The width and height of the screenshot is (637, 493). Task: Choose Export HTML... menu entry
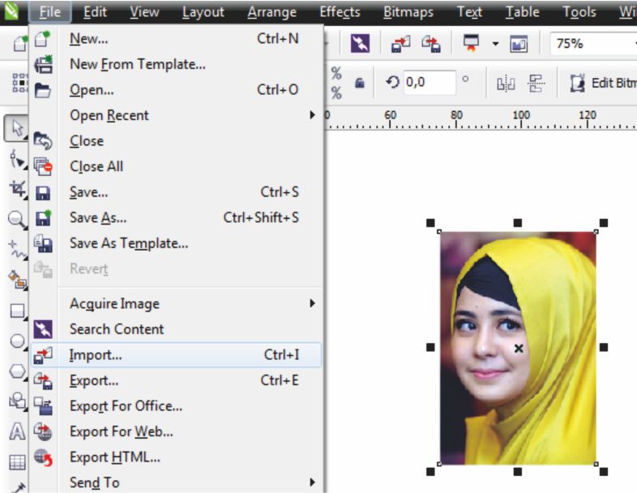pyautogui.click(x=176, y=457)
